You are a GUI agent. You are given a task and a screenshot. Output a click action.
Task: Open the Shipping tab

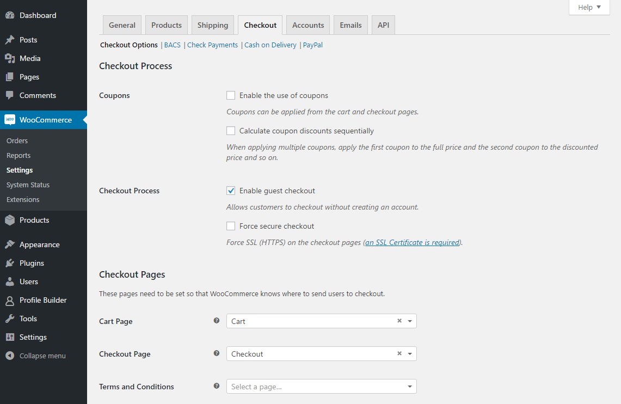click(x=213, y=25)
